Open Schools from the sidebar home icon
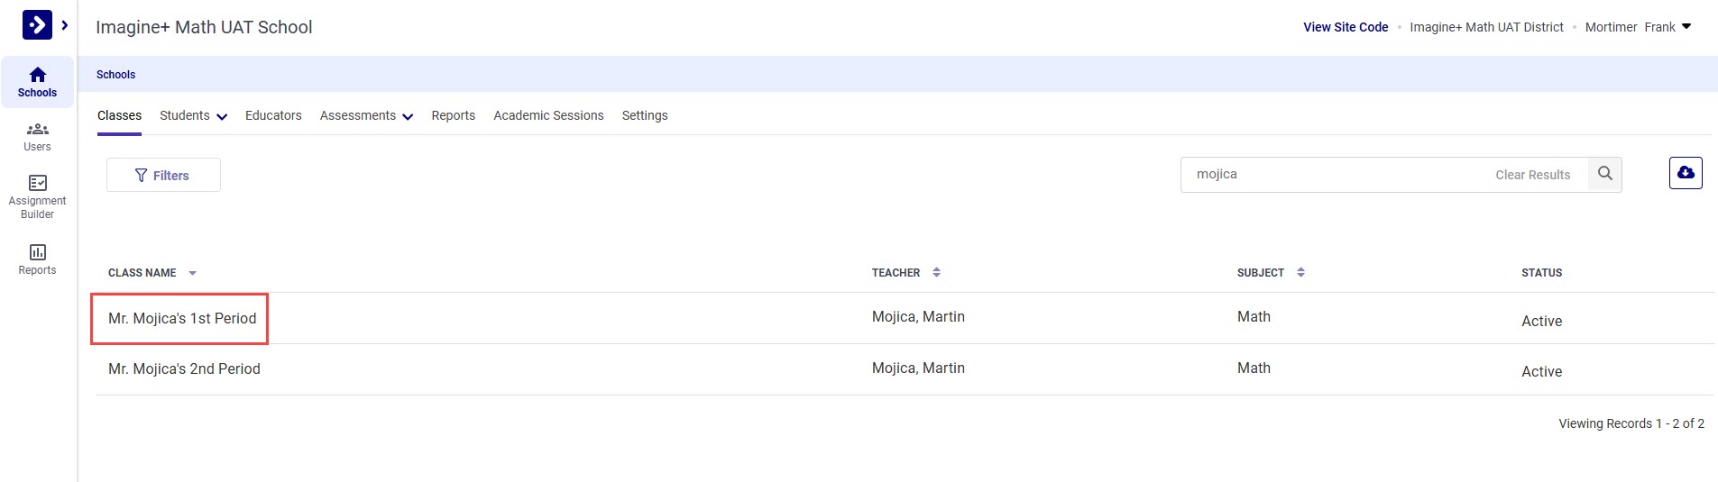1718x482 pixels. click(37, 82)
